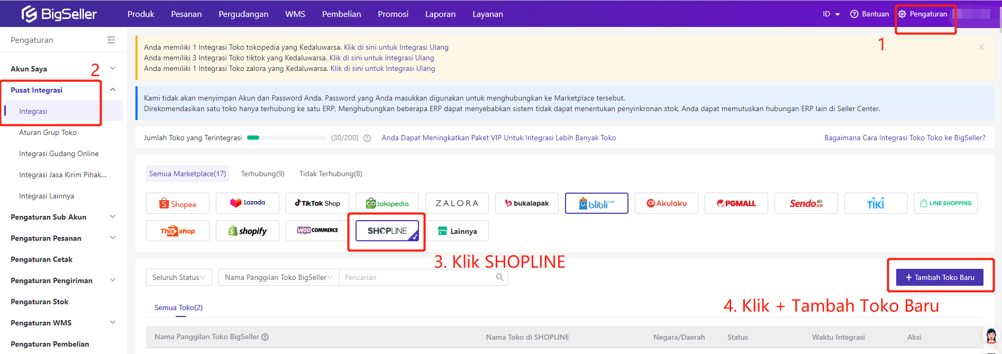
Task: Open the Bagaimana Cara Integrasi Toko link
Action: pyautogui.click(x=905, y=138)
